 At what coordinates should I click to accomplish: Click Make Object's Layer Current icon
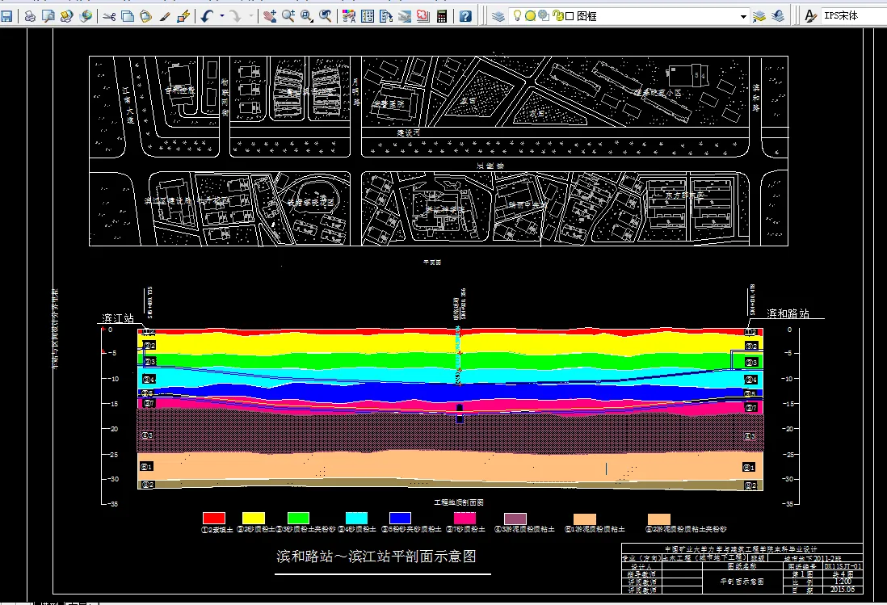(x=759, y=16)
